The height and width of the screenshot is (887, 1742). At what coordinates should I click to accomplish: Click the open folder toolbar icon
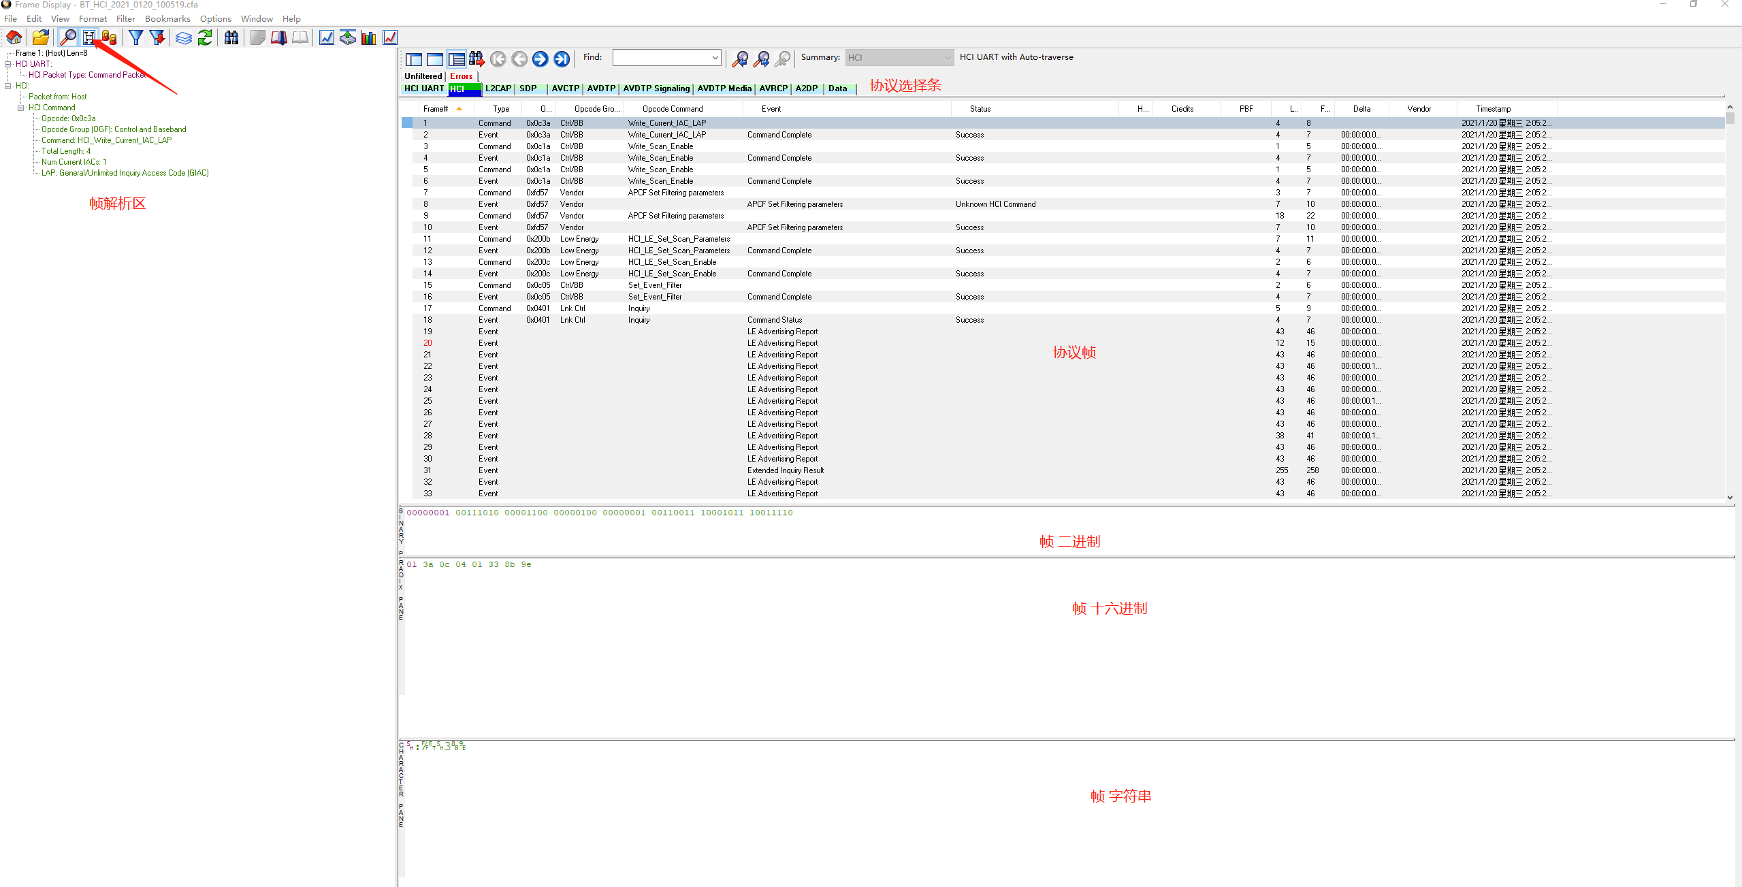[x=41, y=37]
